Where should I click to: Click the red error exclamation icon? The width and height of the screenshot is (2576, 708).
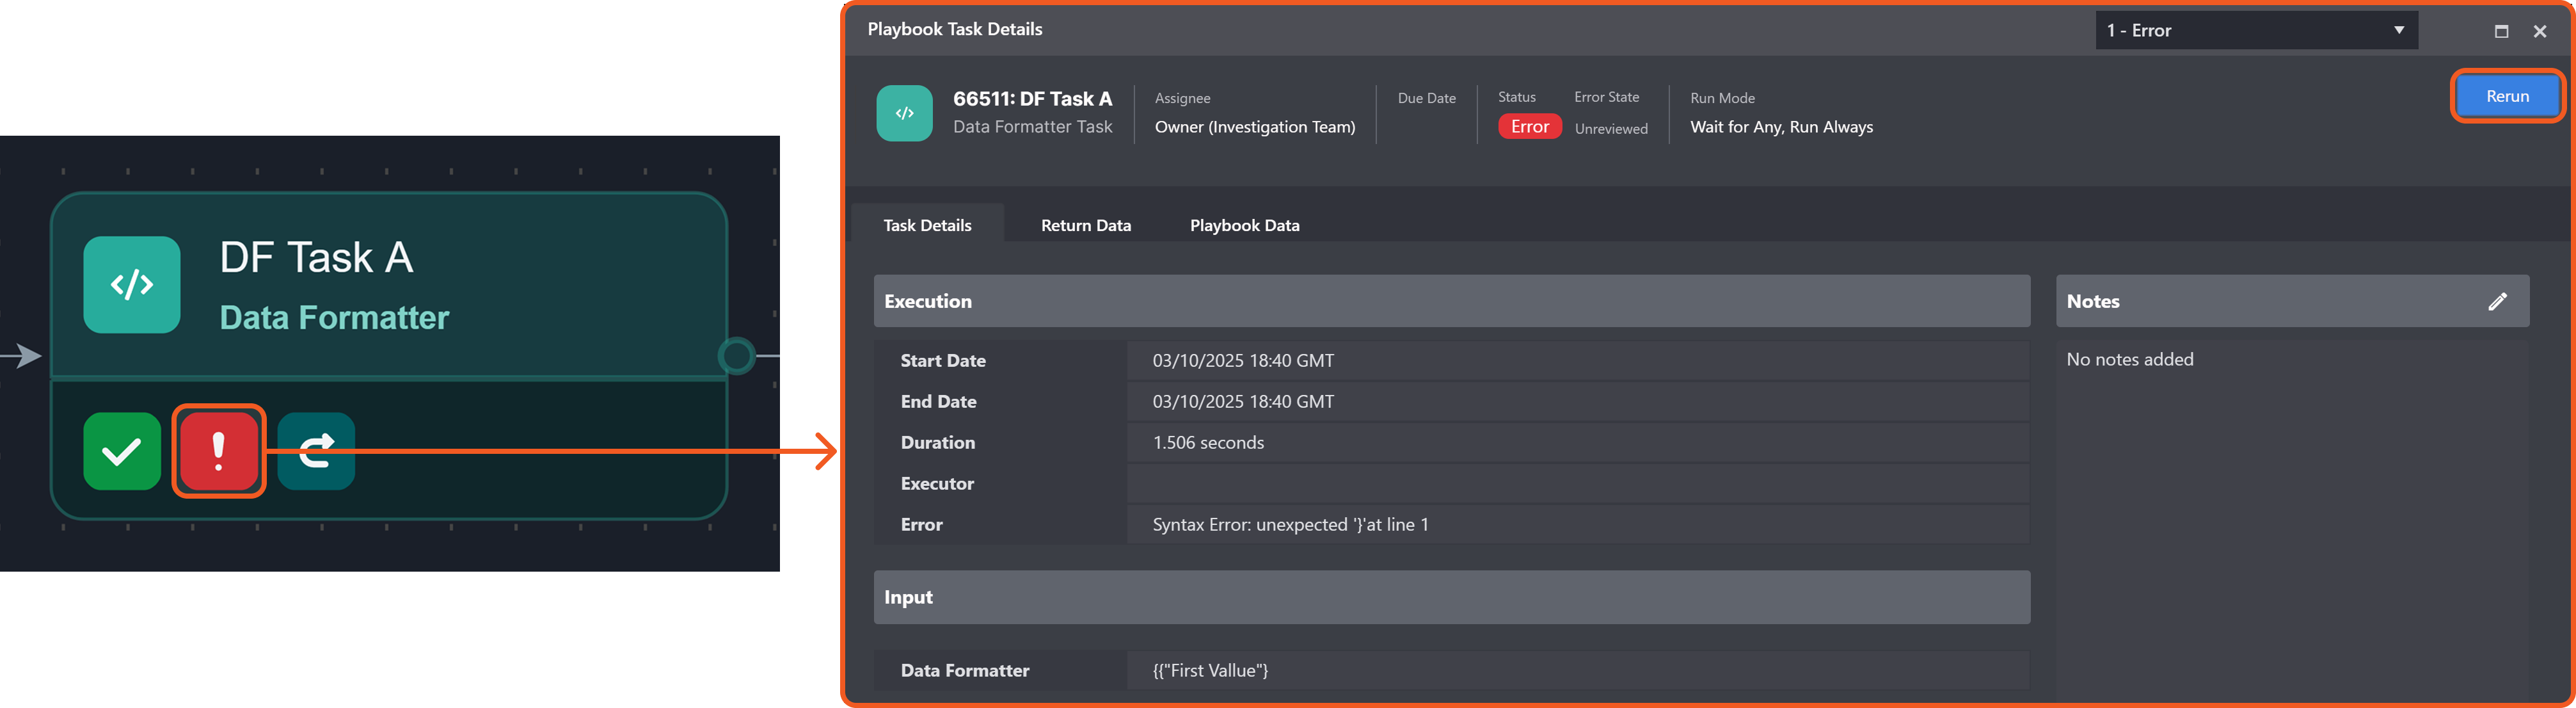219,451
